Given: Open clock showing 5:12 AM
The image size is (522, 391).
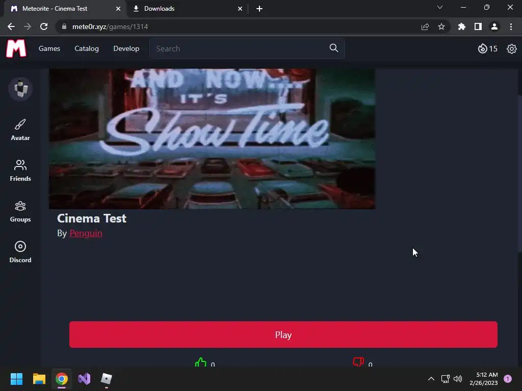Looking at the screenshot, I should [484, 379].
